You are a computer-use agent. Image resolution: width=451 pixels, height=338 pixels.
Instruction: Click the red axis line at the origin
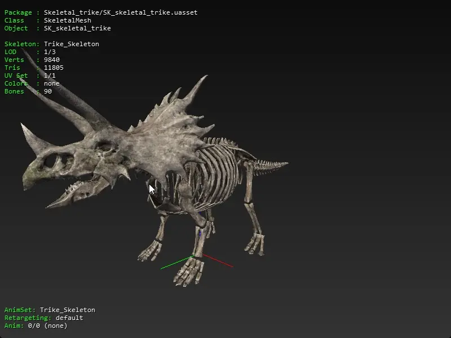point(218,260)
